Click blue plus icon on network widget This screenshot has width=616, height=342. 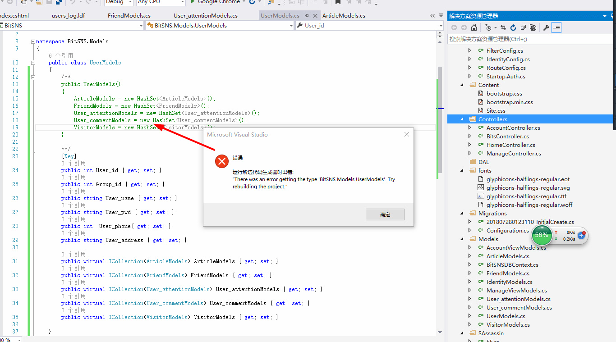[581, 235]
